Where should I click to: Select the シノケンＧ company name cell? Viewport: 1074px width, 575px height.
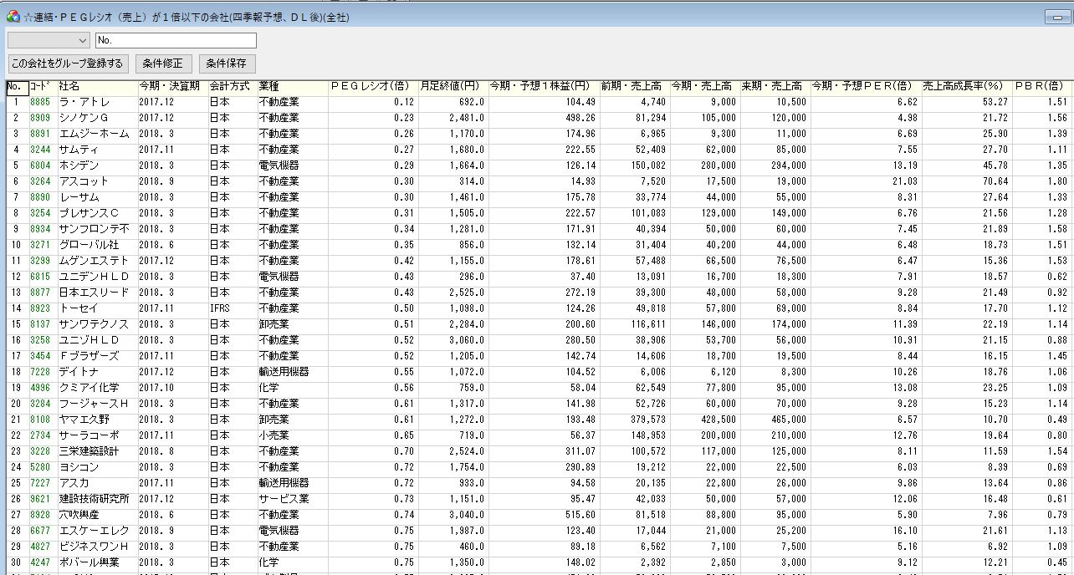(x=96, y=119)
